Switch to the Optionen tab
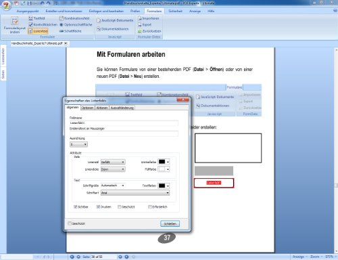 (87, 108)
